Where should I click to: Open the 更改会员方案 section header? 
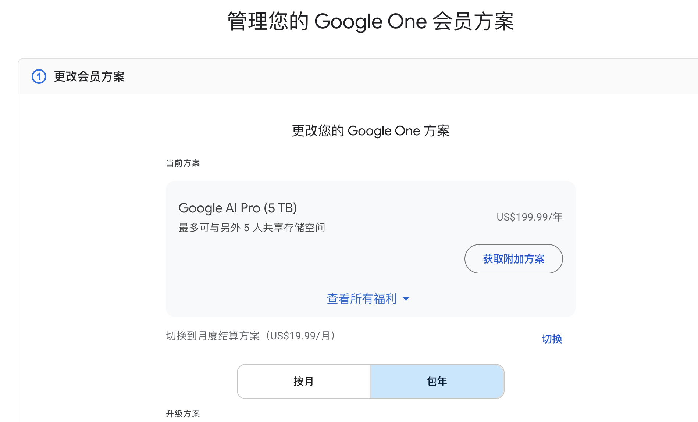(x=89, y=76)
